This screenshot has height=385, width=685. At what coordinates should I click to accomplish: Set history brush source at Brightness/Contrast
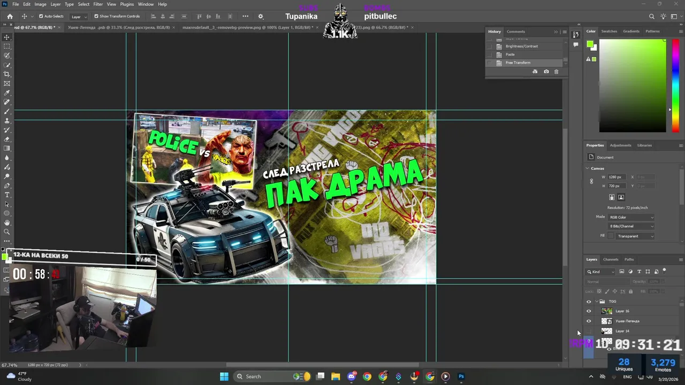pos(489,46)
